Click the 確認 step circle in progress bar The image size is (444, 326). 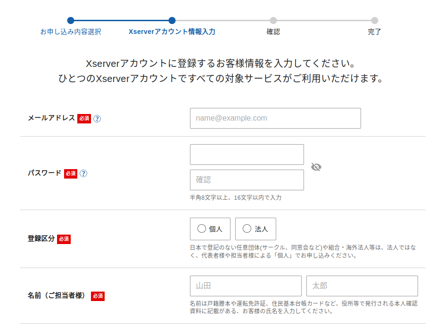[273, 20]
